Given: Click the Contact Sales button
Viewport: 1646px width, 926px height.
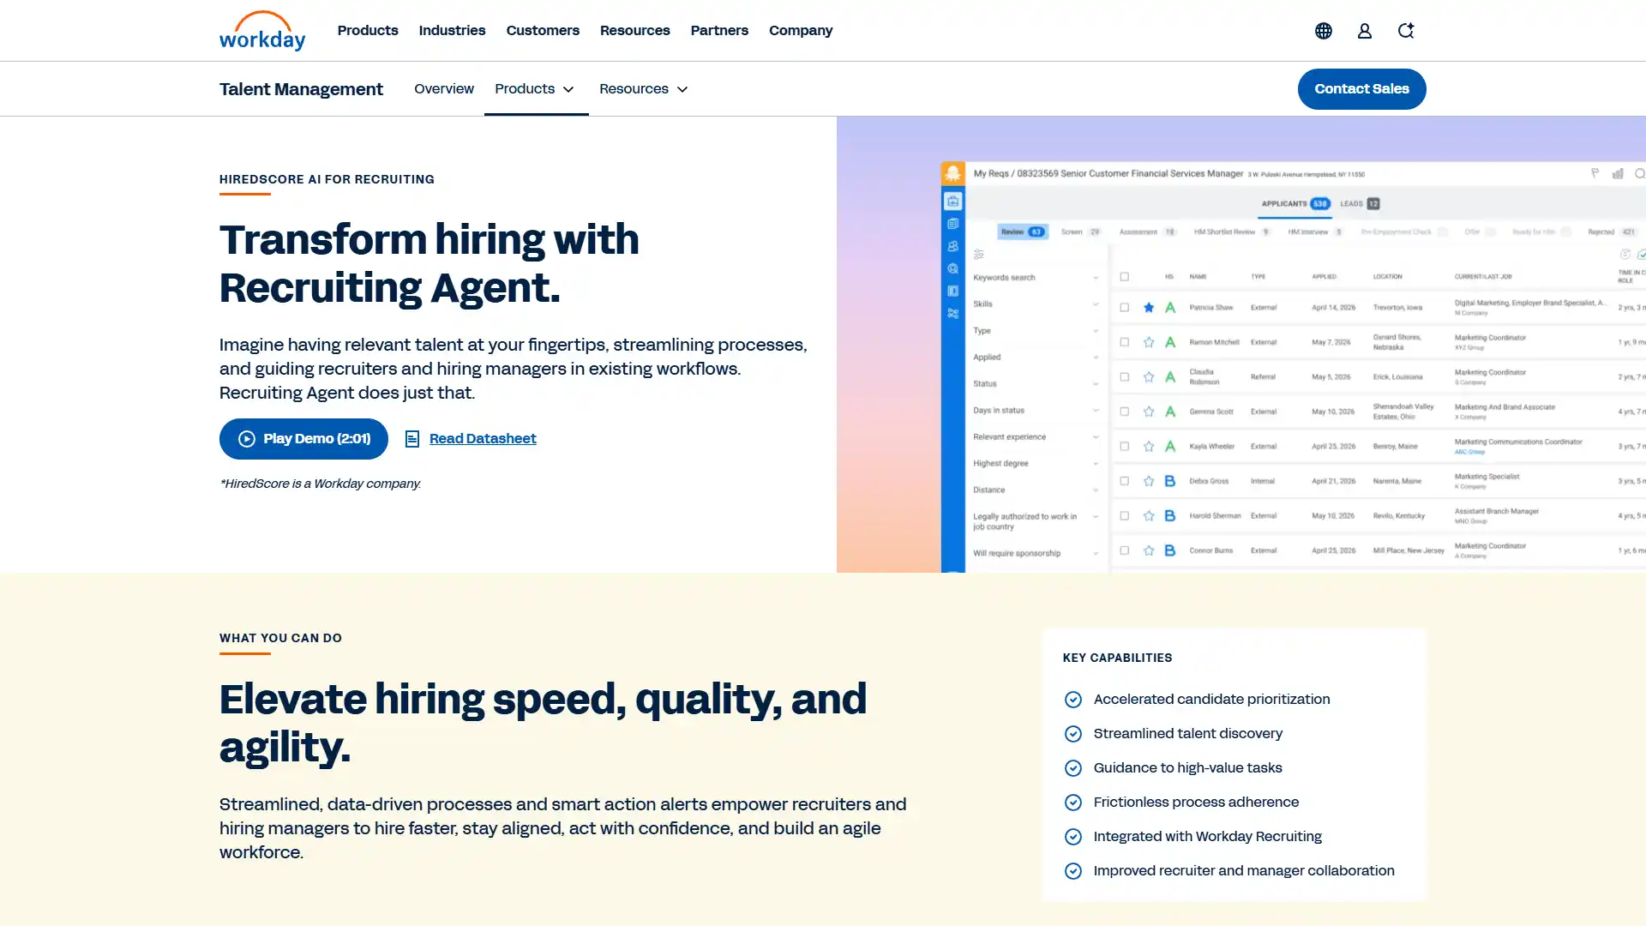Looking at the screenshot, I should click(1361, 89).
